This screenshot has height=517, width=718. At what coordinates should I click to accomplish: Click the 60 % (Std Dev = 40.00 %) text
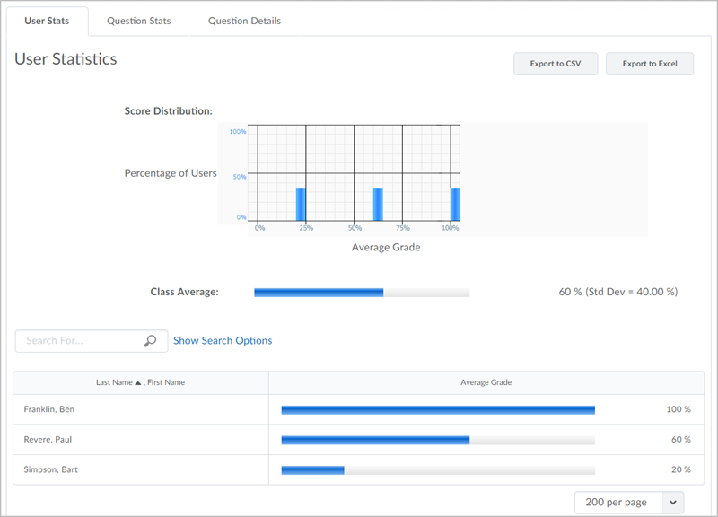(x=618, y=292)
